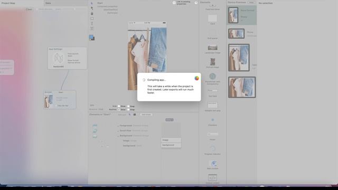Select the text cursor tool
Screen dimensions: 338x190
pyautogui.click(x=92, y=23)
